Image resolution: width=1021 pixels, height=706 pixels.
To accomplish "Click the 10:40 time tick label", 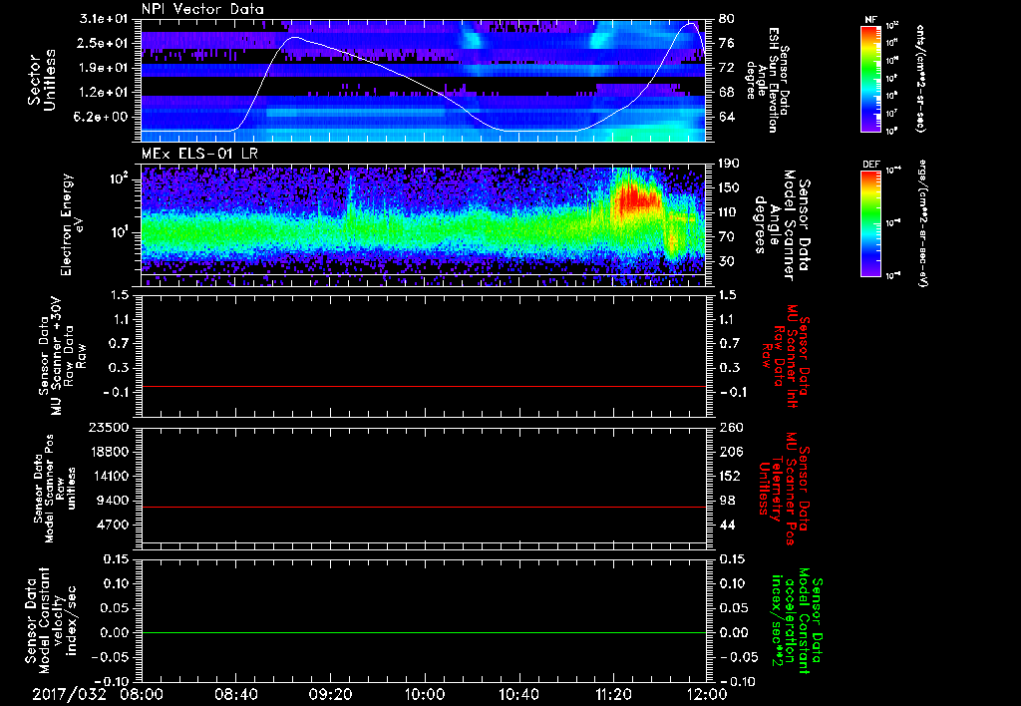I will pos(518,695).
